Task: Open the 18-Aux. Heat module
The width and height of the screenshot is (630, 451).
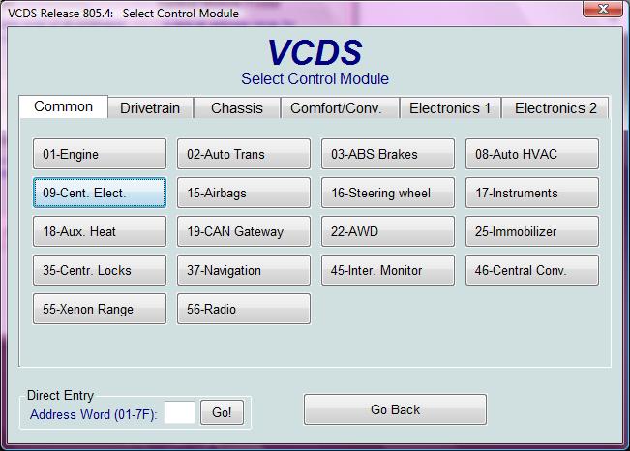Action: [100, 231]
